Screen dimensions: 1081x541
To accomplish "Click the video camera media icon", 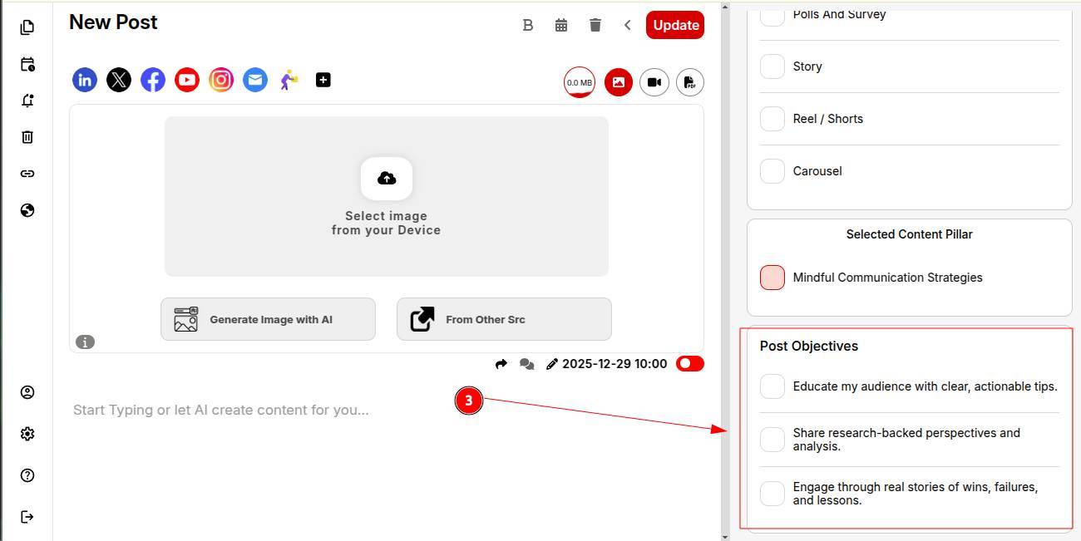I will (654, 82).
